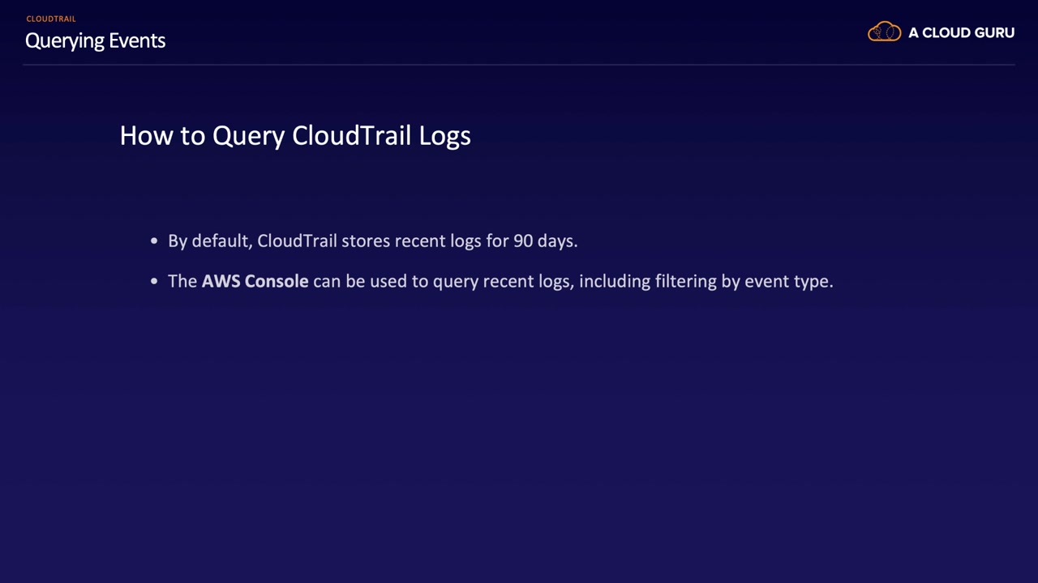Select the bold "AWS Console" text
This screenshot has height=583, width=1038.
255,281
